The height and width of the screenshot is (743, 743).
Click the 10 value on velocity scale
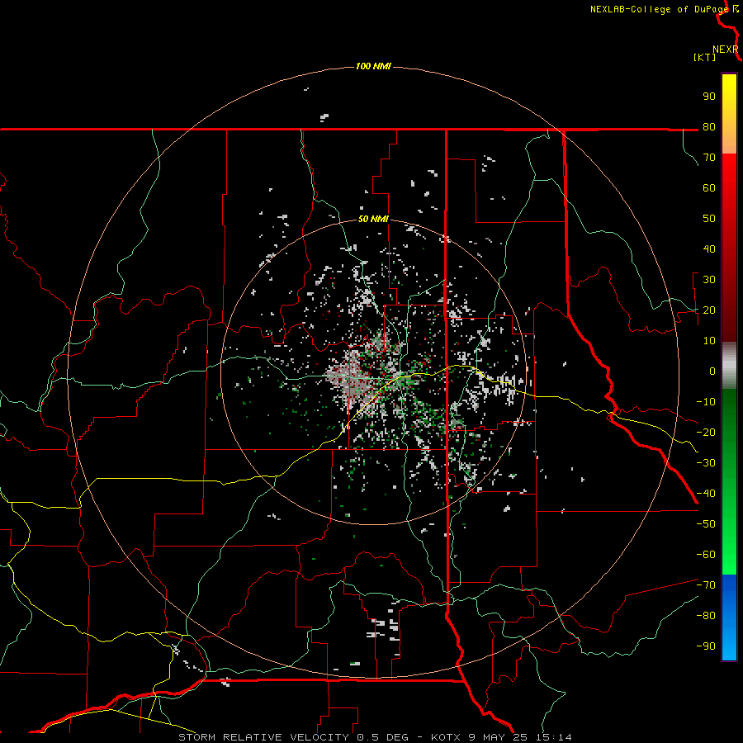[x=709, y=341]
